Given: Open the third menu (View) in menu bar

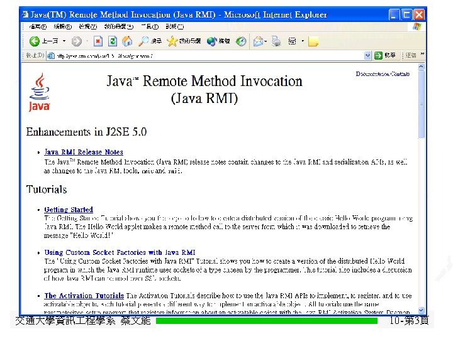Looking at the screenshot, I should pyautogui.click(x=88, y=27).
